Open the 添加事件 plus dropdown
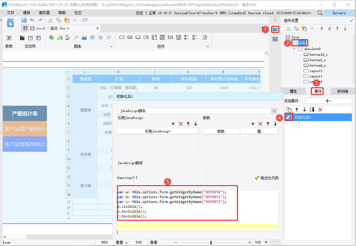Viewport: 356px width, 246px height. click(328, 101)
